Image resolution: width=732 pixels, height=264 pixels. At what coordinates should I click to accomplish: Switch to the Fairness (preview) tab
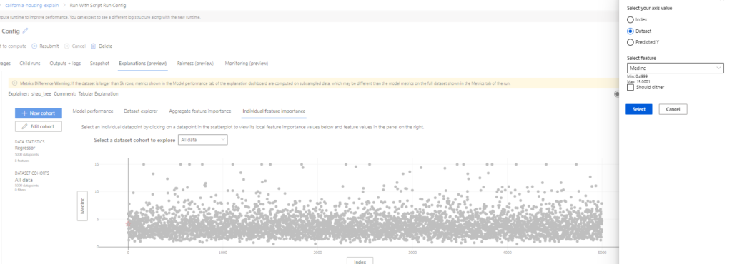195,64
